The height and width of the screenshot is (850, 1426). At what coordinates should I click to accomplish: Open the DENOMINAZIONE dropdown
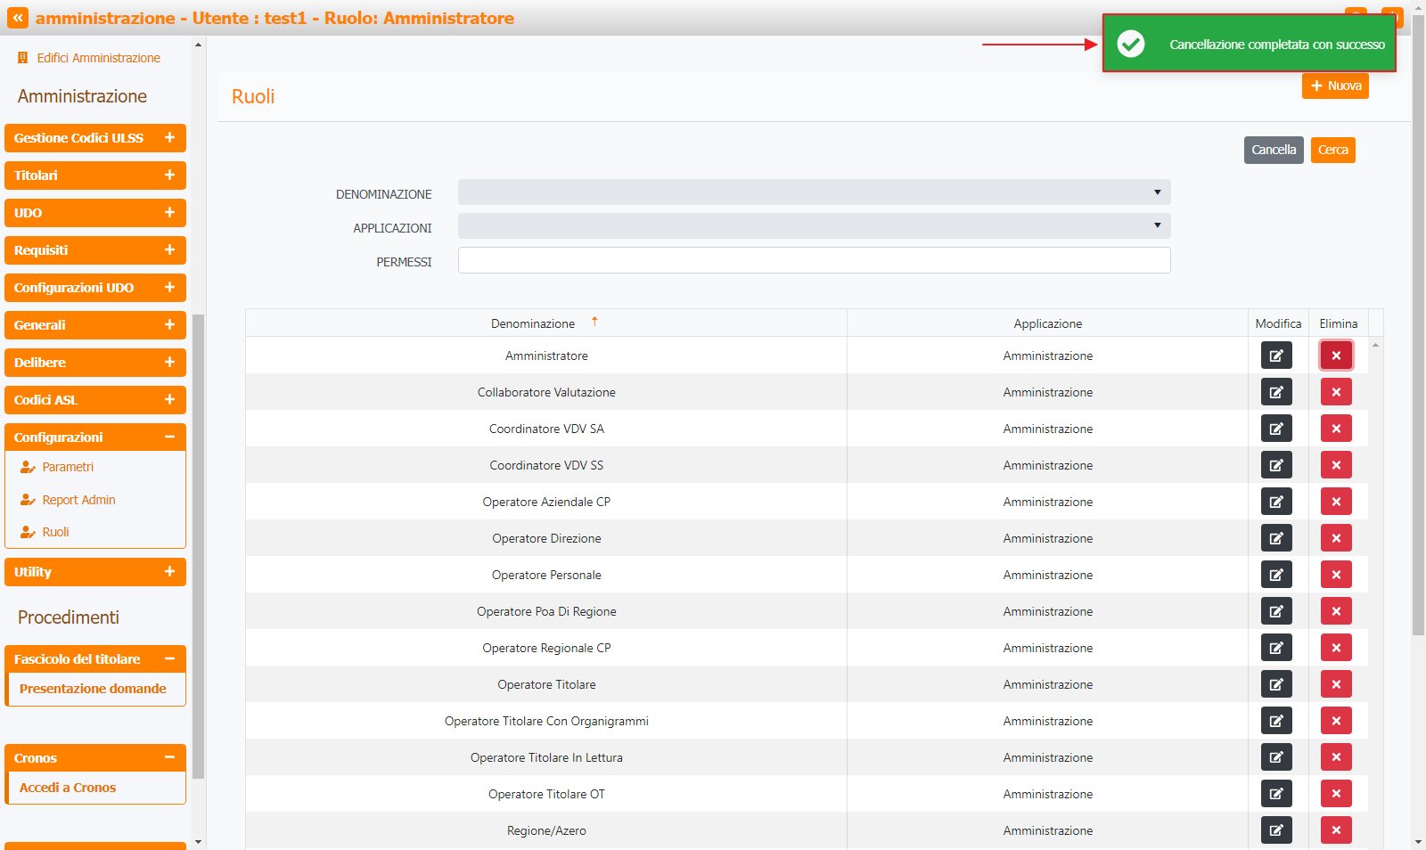[x=814, y=192]
